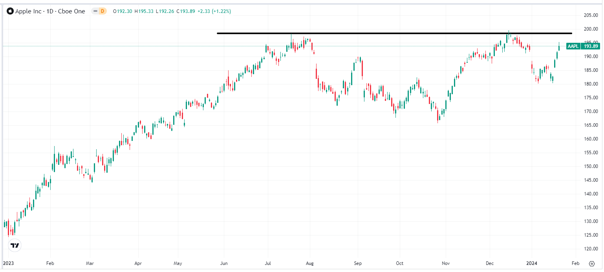This screenshot has width=604, height=272.
Task: Click the 125.00 price axis label
Action: [591, 235]
